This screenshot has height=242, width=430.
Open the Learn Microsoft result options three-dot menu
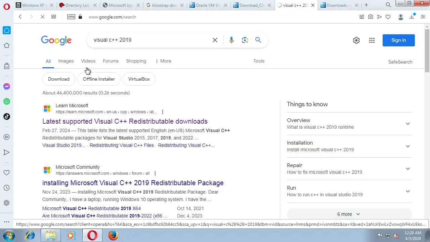point(163,112)
